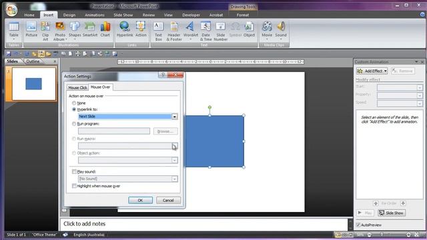Switch to the Mouse Click tab

click(x=77, y=87)
